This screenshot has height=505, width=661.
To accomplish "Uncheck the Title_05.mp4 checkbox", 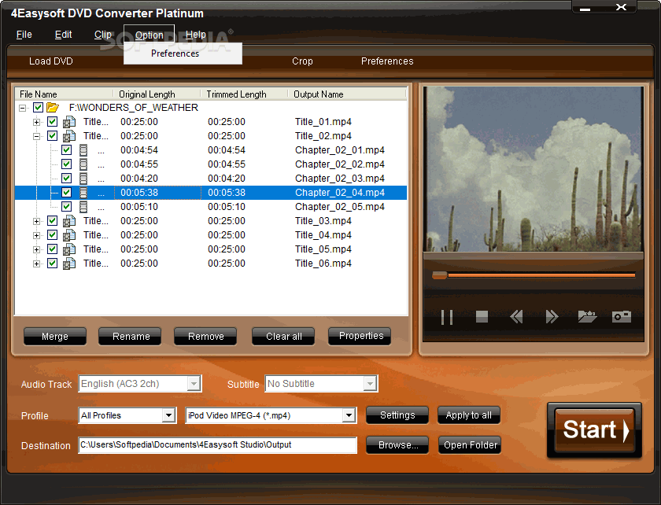I will (x=52, y=249).
